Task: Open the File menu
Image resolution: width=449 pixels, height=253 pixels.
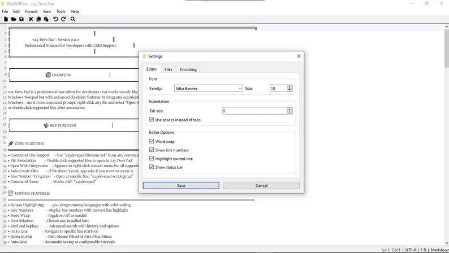Action: (5, 11)
